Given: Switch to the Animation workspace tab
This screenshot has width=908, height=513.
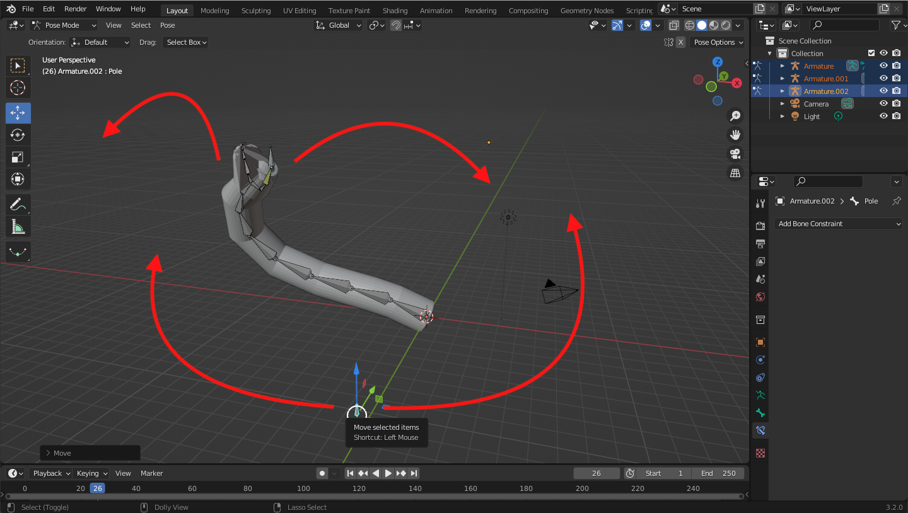Looking at the screenshot, I should (x=436, y=11).
